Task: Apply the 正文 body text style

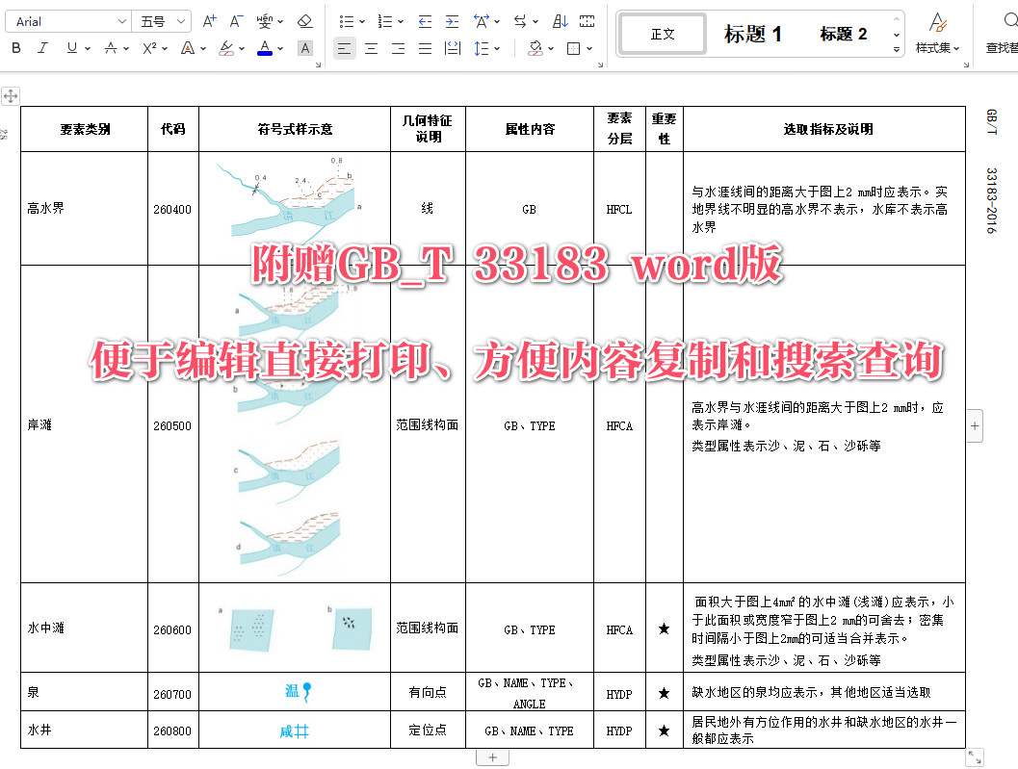Action: [x=662, y=33]
